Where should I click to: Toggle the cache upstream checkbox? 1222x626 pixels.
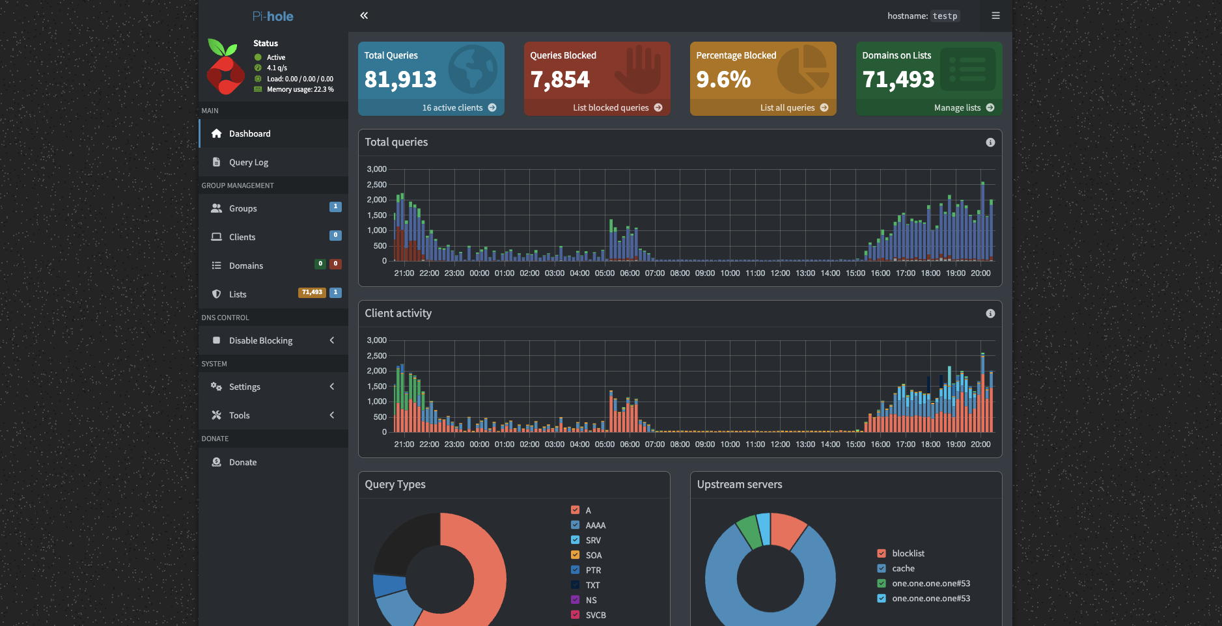pos(882,569)
